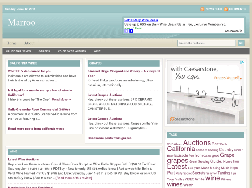Open the COMMENTS feed link
Image resolution: width=252 pixels, height=188 pixels.
[237, 9]
